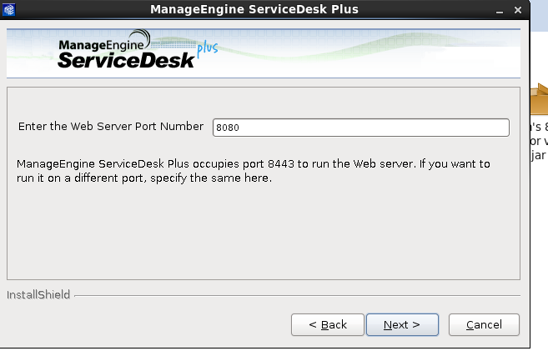This screenshot has height=351, width=548.
Task: Go to the Next installer step
Action: 402,325
